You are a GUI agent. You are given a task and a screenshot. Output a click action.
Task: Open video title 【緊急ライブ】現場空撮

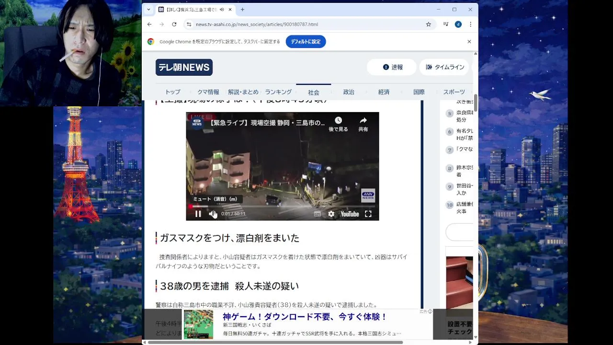pyautogui.click(x=266, y=123)
